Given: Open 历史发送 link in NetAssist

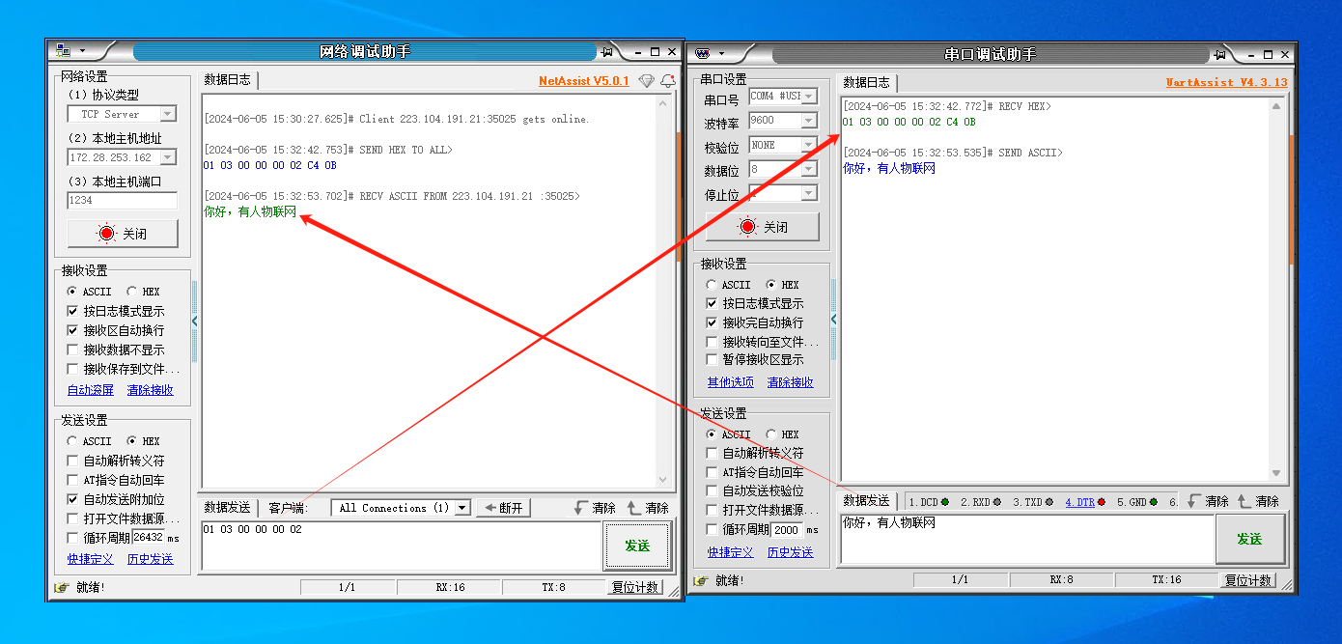Looking at the screenshot, I should pos(151,559).
